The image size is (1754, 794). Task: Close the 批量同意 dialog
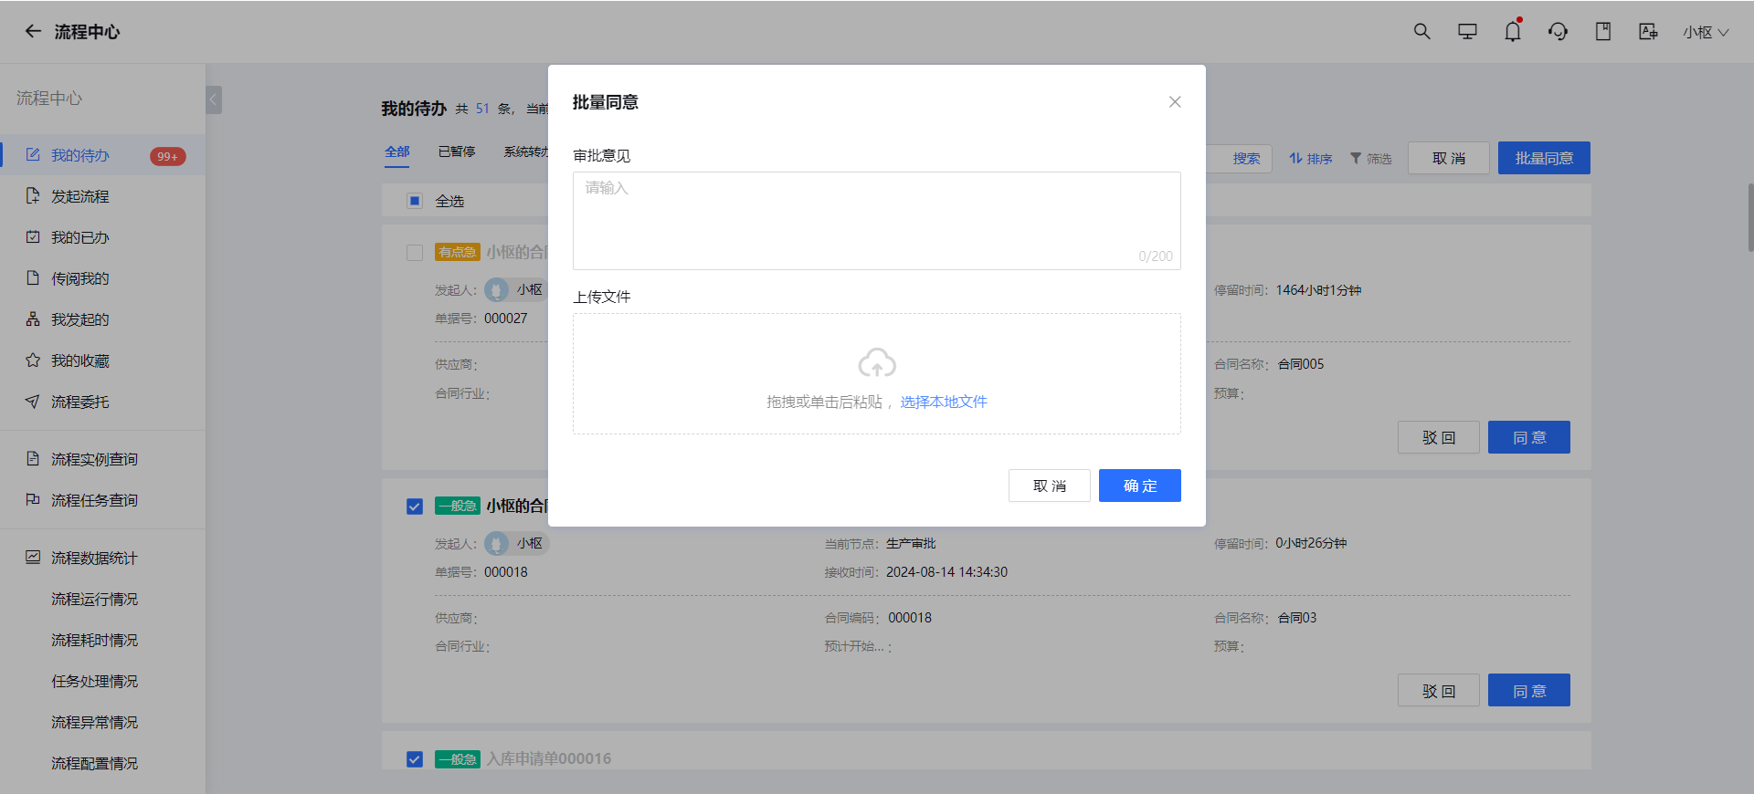point(1175,102)
